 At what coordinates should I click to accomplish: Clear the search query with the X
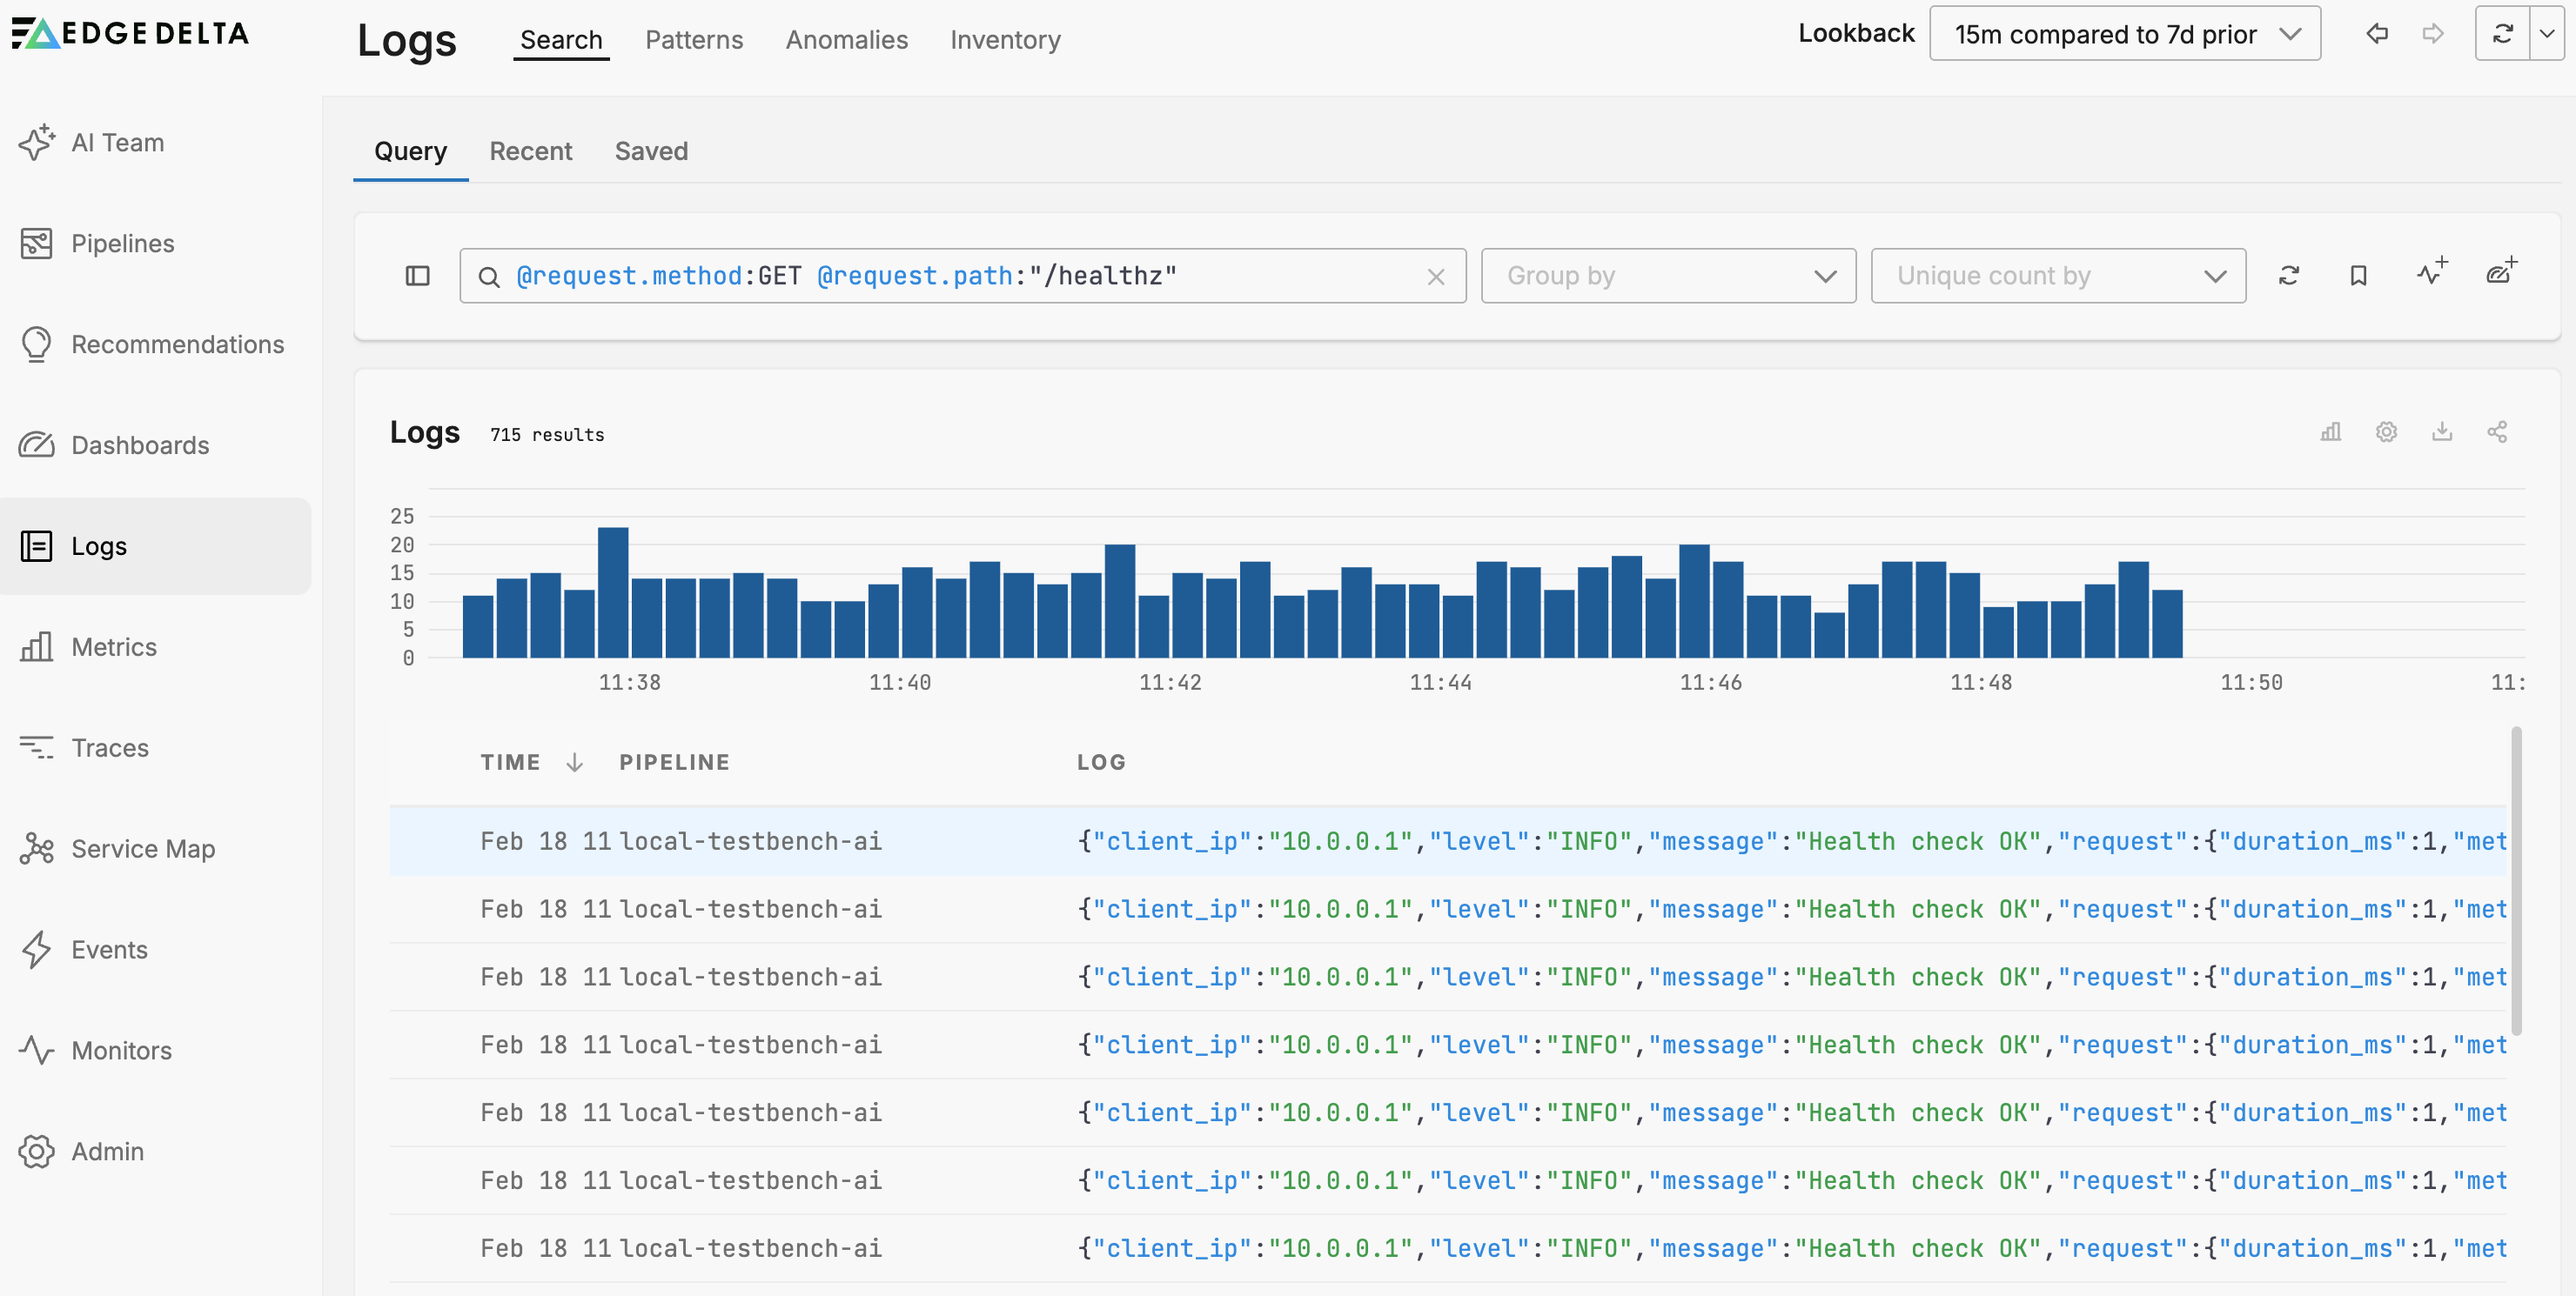[x=1435, y=277]
